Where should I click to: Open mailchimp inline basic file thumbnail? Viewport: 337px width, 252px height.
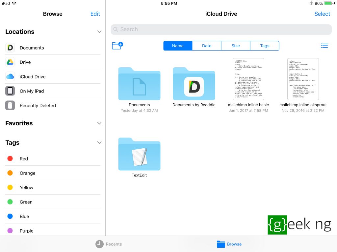coord(248,79)
